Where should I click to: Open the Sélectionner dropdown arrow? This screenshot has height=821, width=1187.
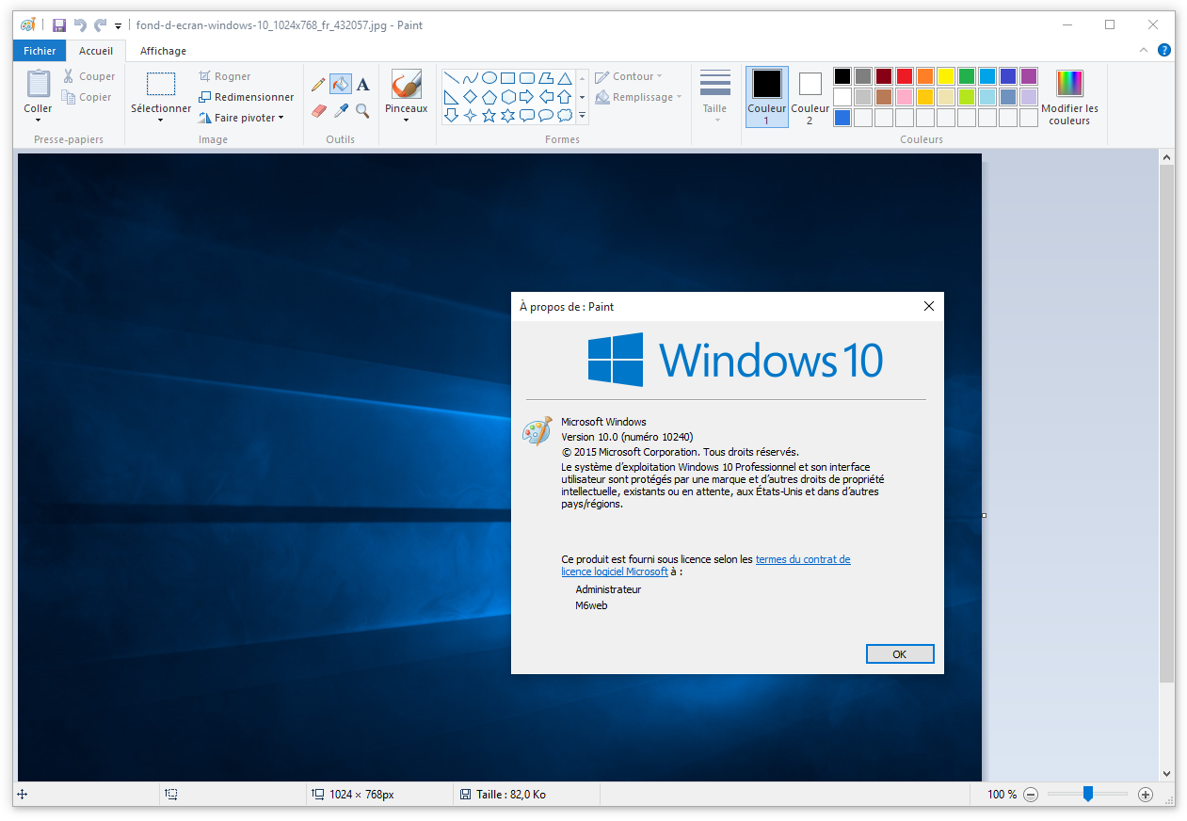point(161,120)
